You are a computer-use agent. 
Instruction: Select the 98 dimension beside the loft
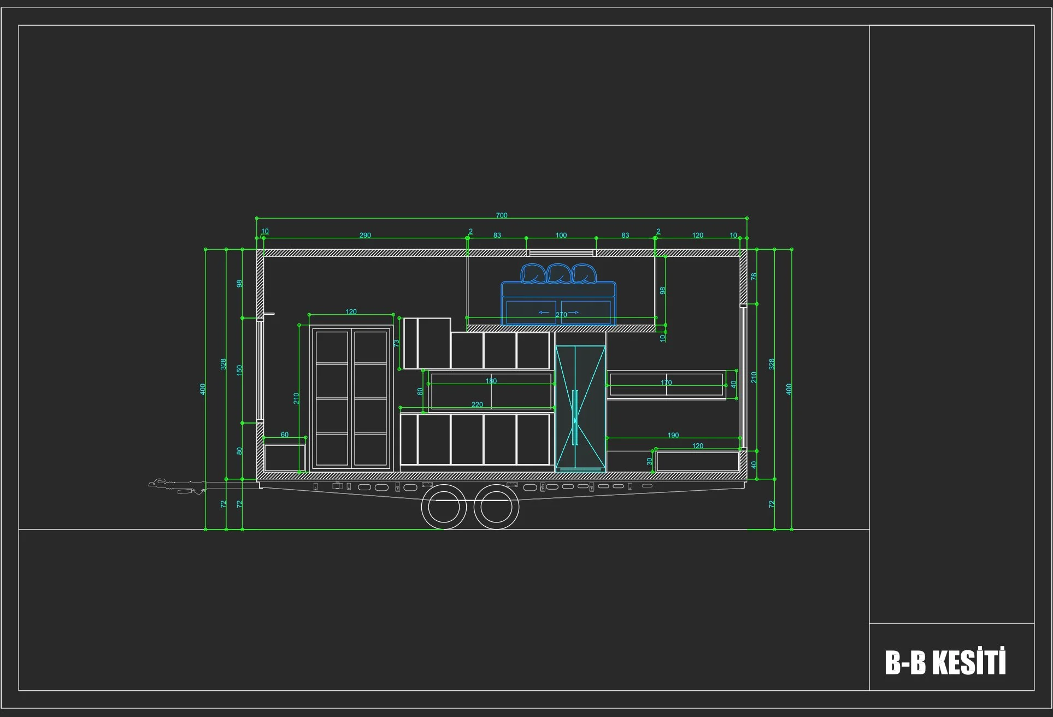[x=663, y=291]
